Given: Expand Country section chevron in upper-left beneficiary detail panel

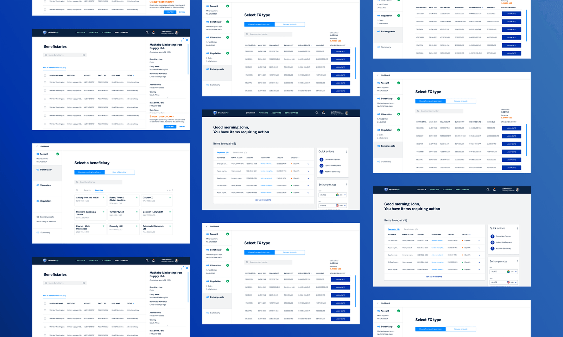Looking at the screenshot, I should point(167,97).
